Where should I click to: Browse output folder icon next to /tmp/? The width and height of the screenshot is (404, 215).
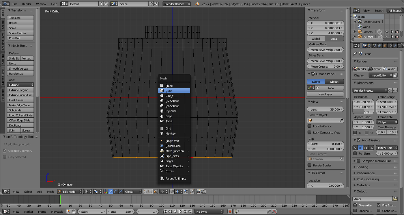[x=395, y=199]
